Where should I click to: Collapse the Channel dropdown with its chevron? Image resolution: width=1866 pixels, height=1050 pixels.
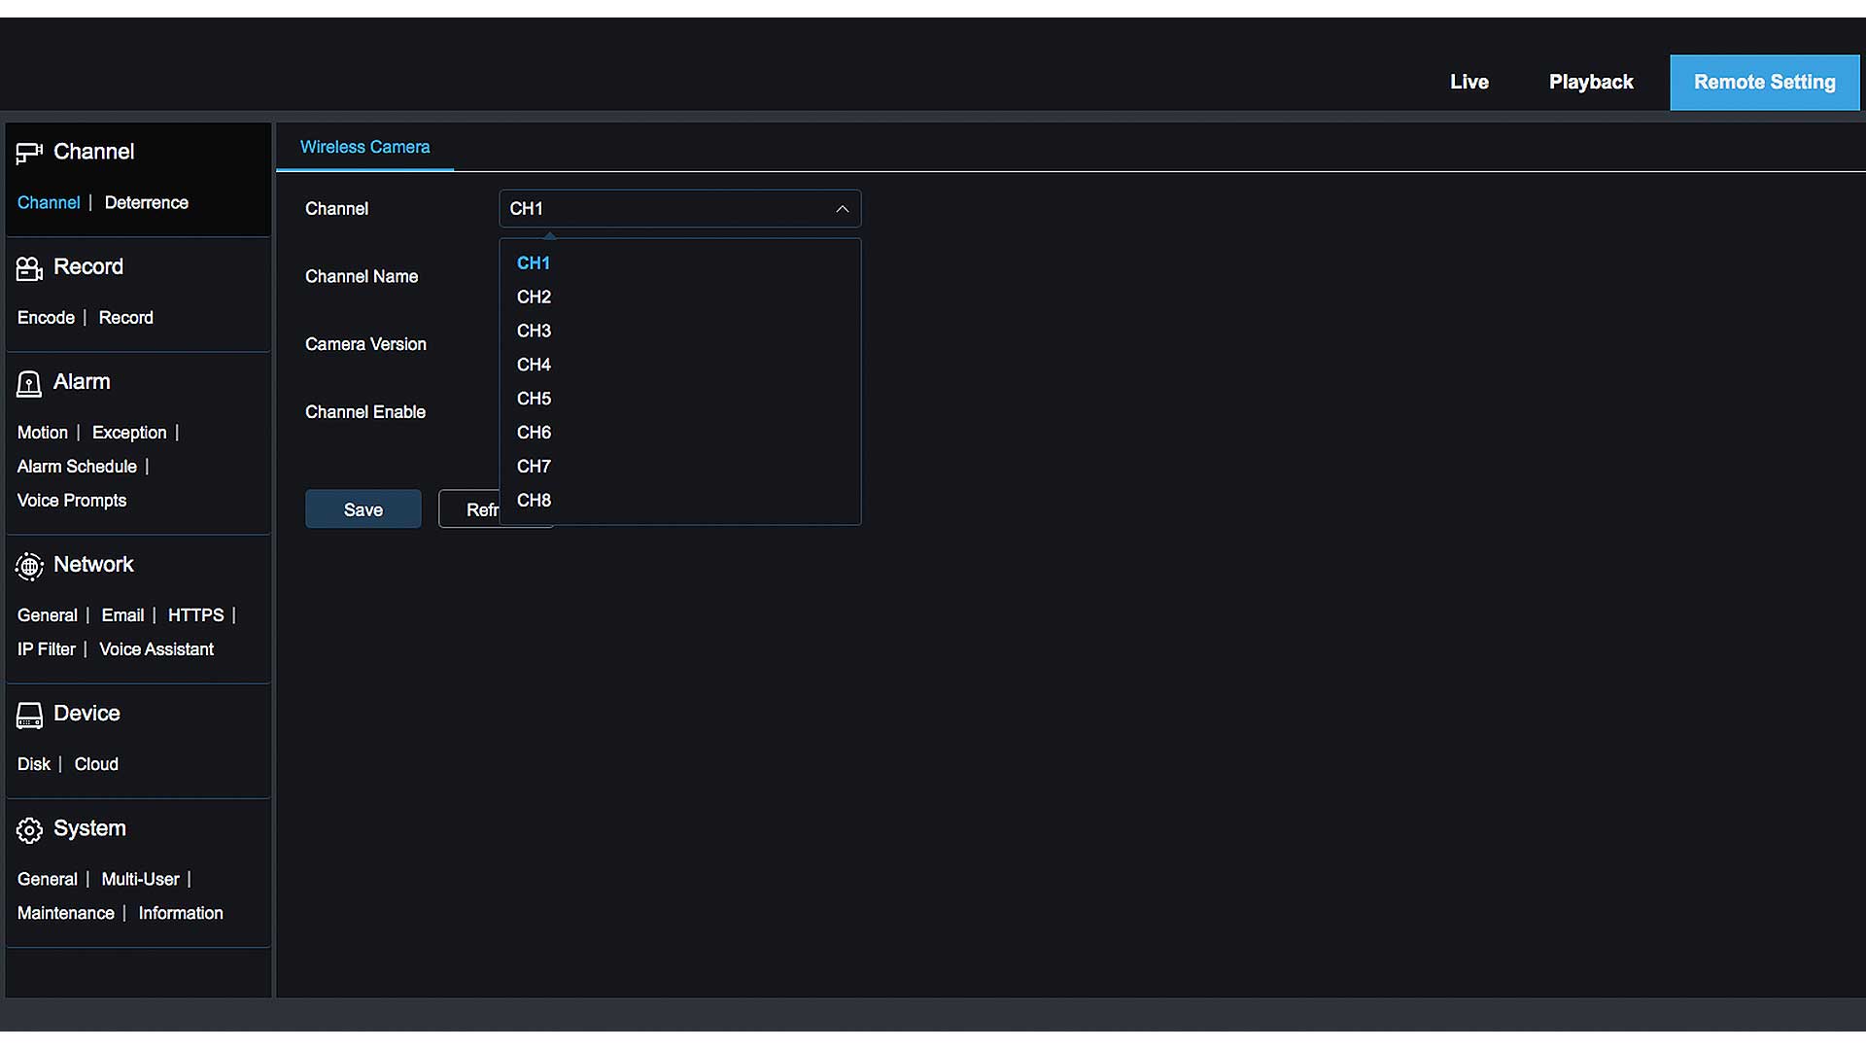click(842, 208)
